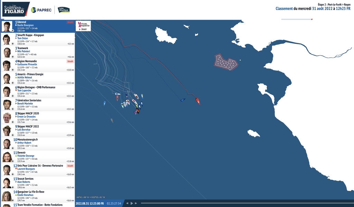Select the Skipper MACIF 2020 boat name
This screenshot has width=354, height=207.
[x=28, y=114]
